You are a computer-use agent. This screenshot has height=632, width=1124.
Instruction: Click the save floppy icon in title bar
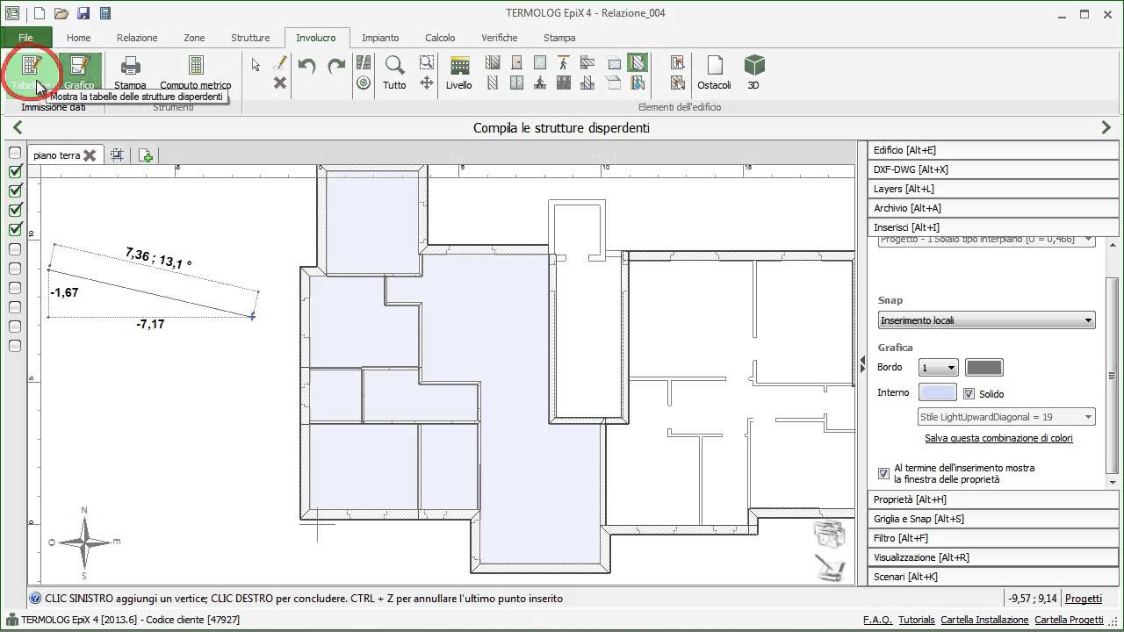(83, 13)
